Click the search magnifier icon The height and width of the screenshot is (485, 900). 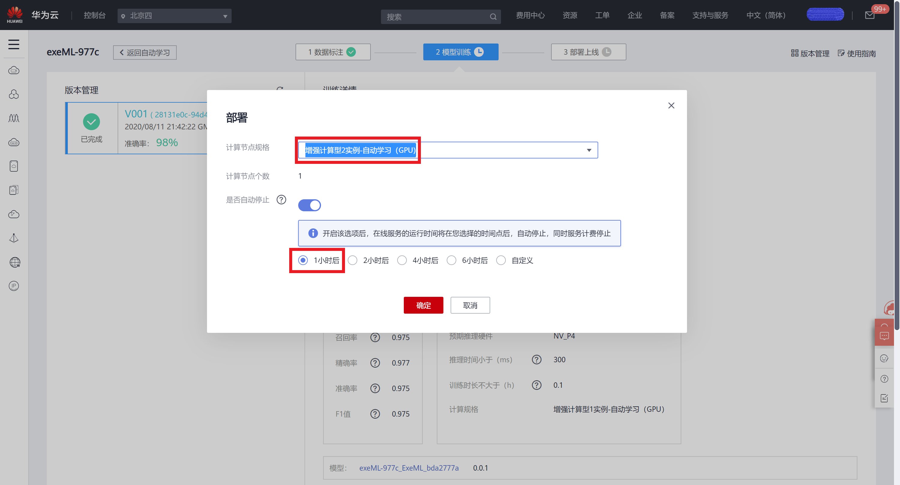coord(493,17)
